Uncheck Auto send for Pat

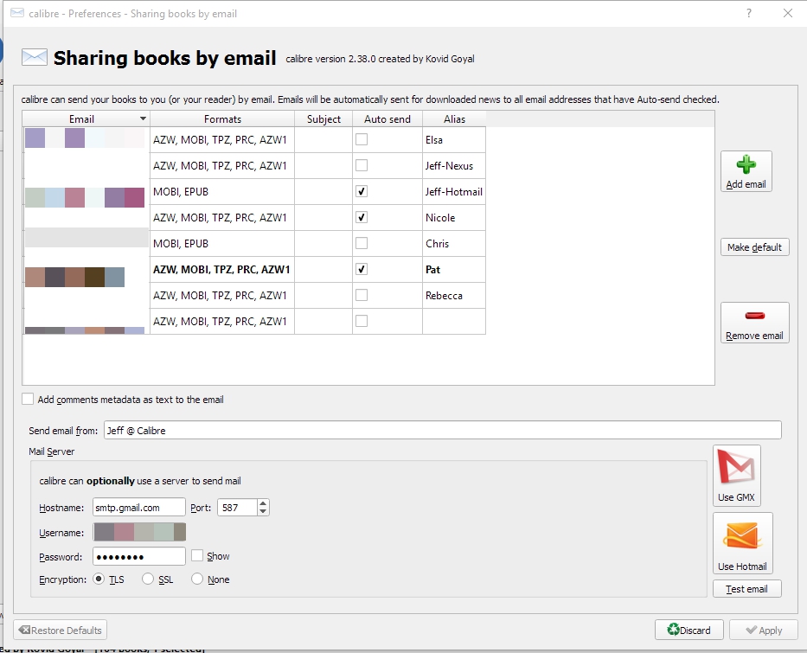pyautogui.click(x=362, y=269)
